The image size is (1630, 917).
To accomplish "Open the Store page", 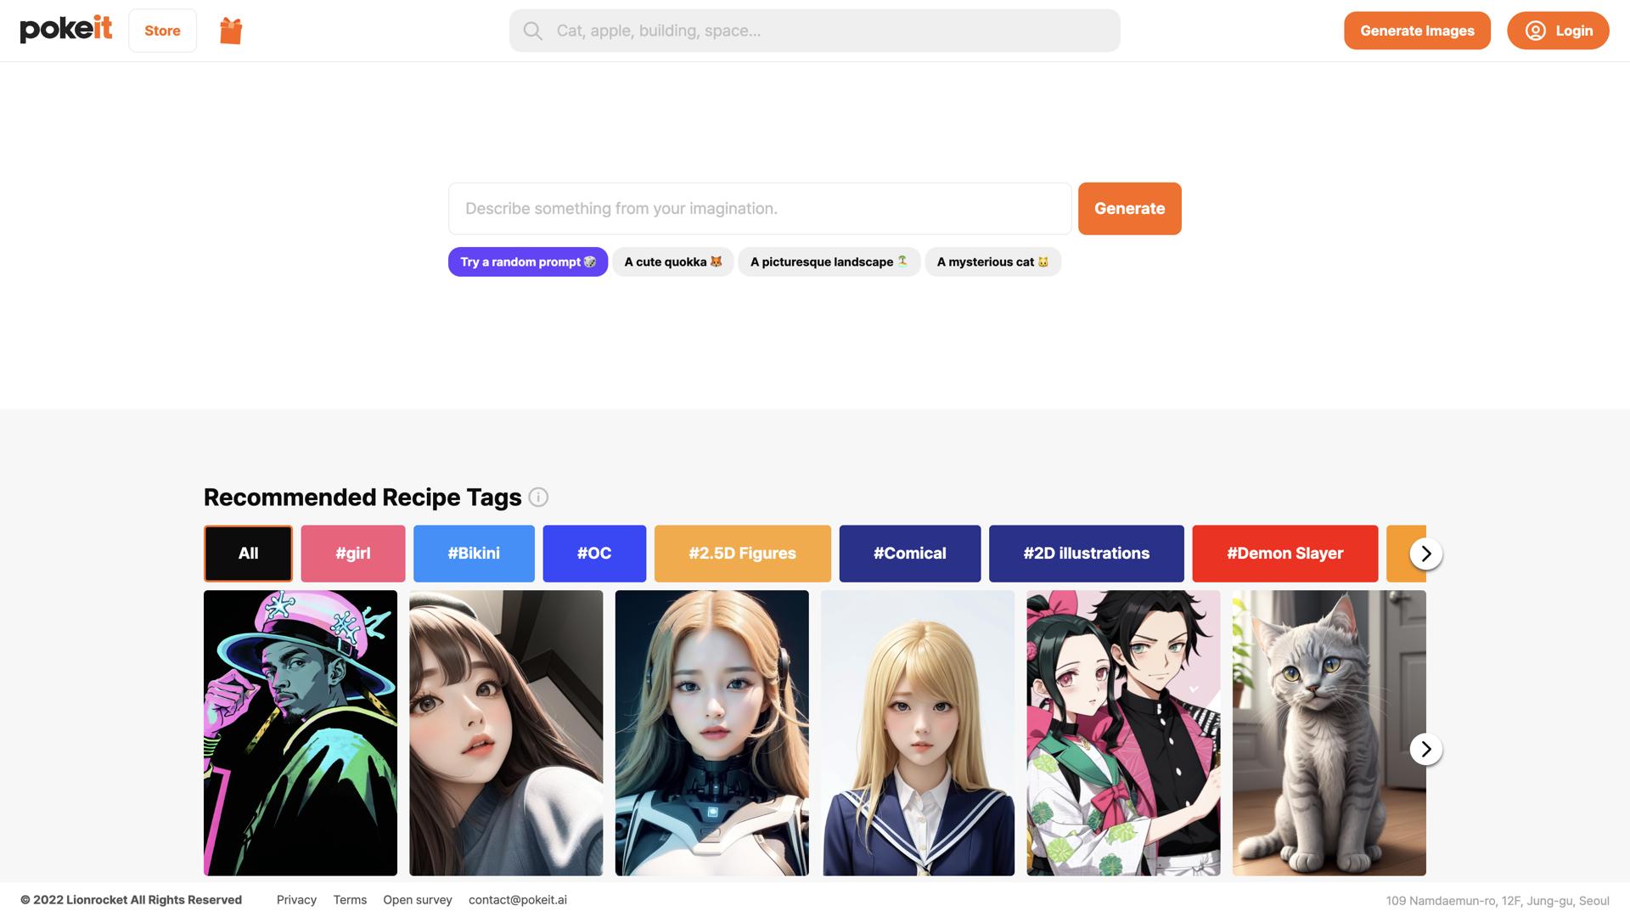I will [x=162, y=31].
